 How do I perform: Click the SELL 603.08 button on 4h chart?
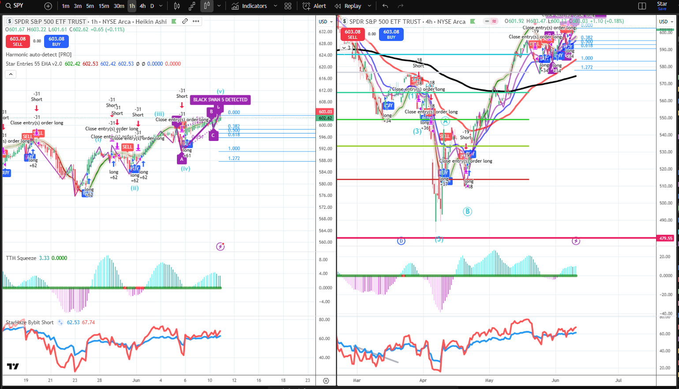click(353, 34)
